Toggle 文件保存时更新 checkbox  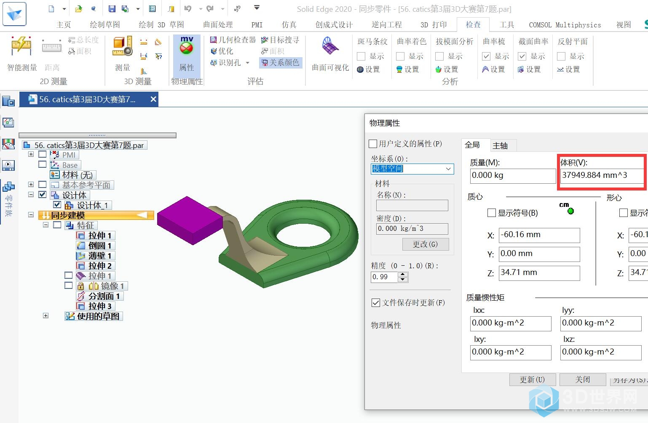point(376,303)
